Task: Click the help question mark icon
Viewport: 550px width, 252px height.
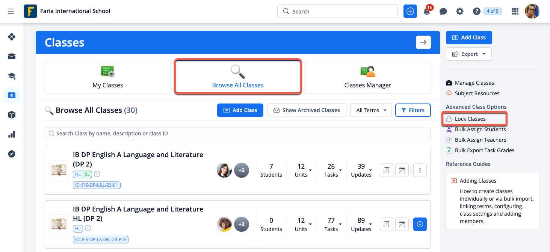Action: pos(476,12)
